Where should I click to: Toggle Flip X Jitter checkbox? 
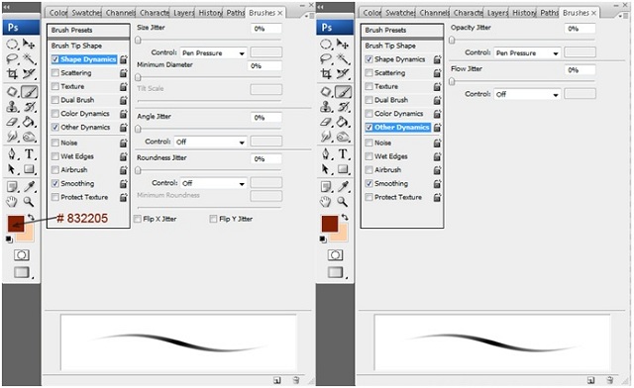(138, 219)
